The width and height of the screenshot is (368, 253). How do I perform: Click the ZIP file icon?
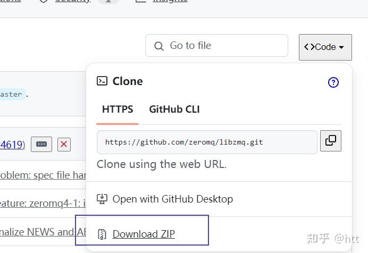point(102,234)
